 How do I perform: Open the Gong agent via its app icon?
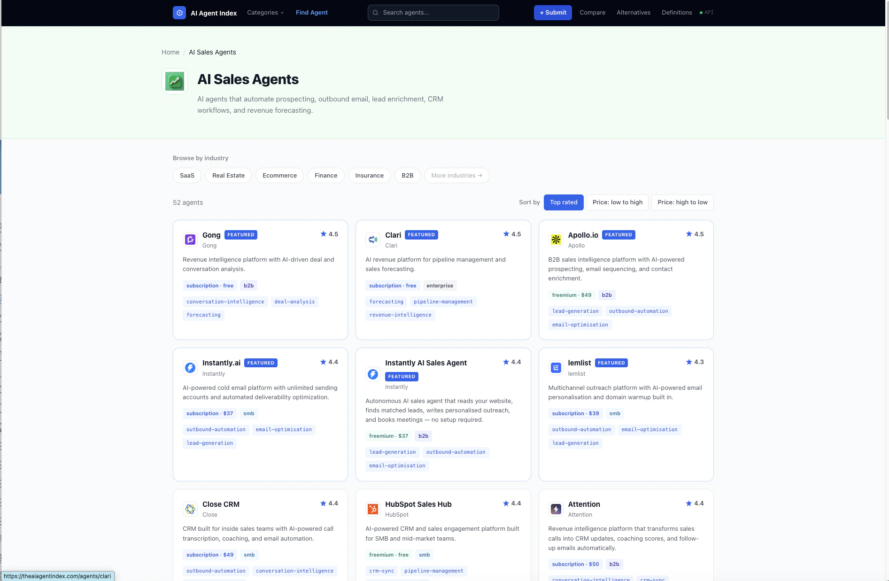point(190,239)
